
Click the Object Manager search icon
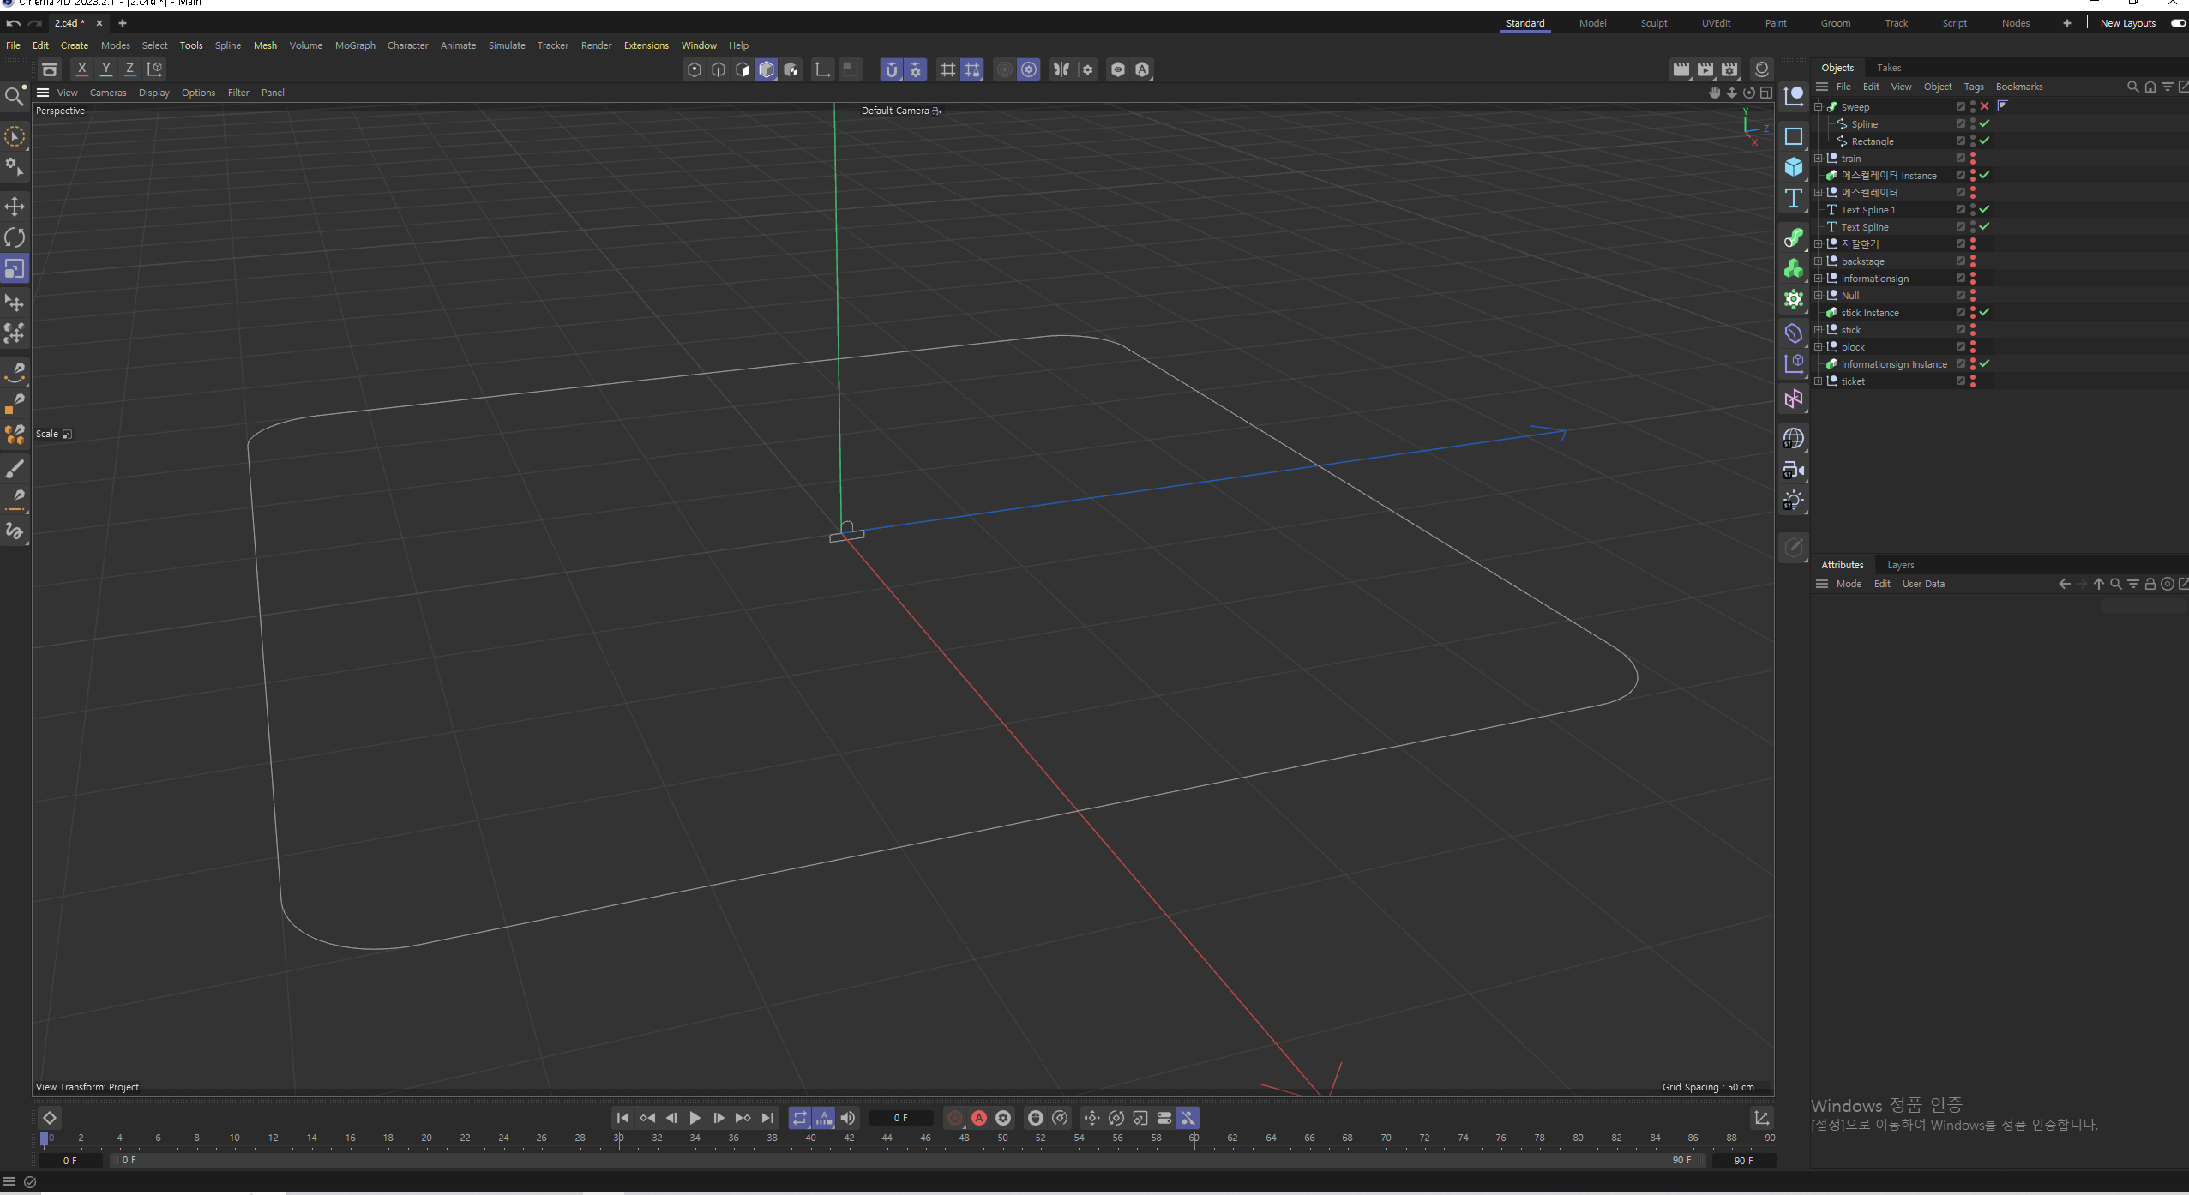[2133, 87]
